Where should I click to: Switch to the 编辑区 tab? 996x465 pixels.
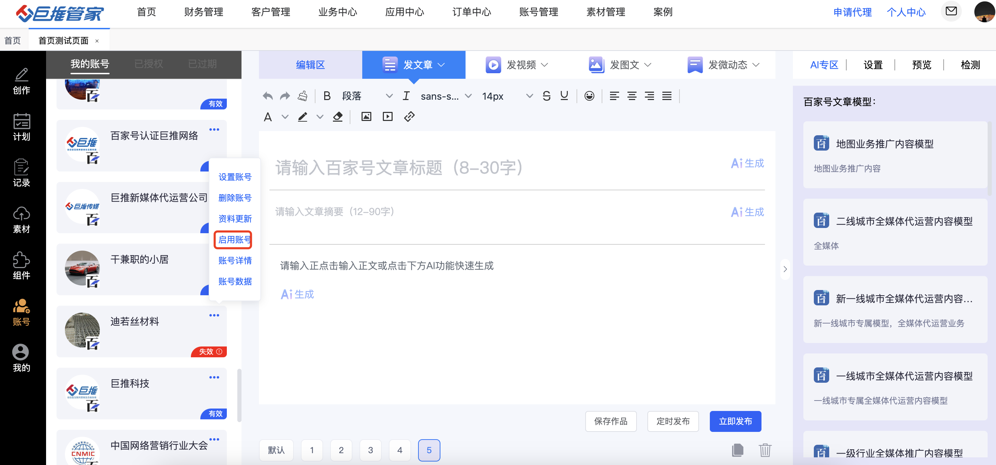coord(311,64)
